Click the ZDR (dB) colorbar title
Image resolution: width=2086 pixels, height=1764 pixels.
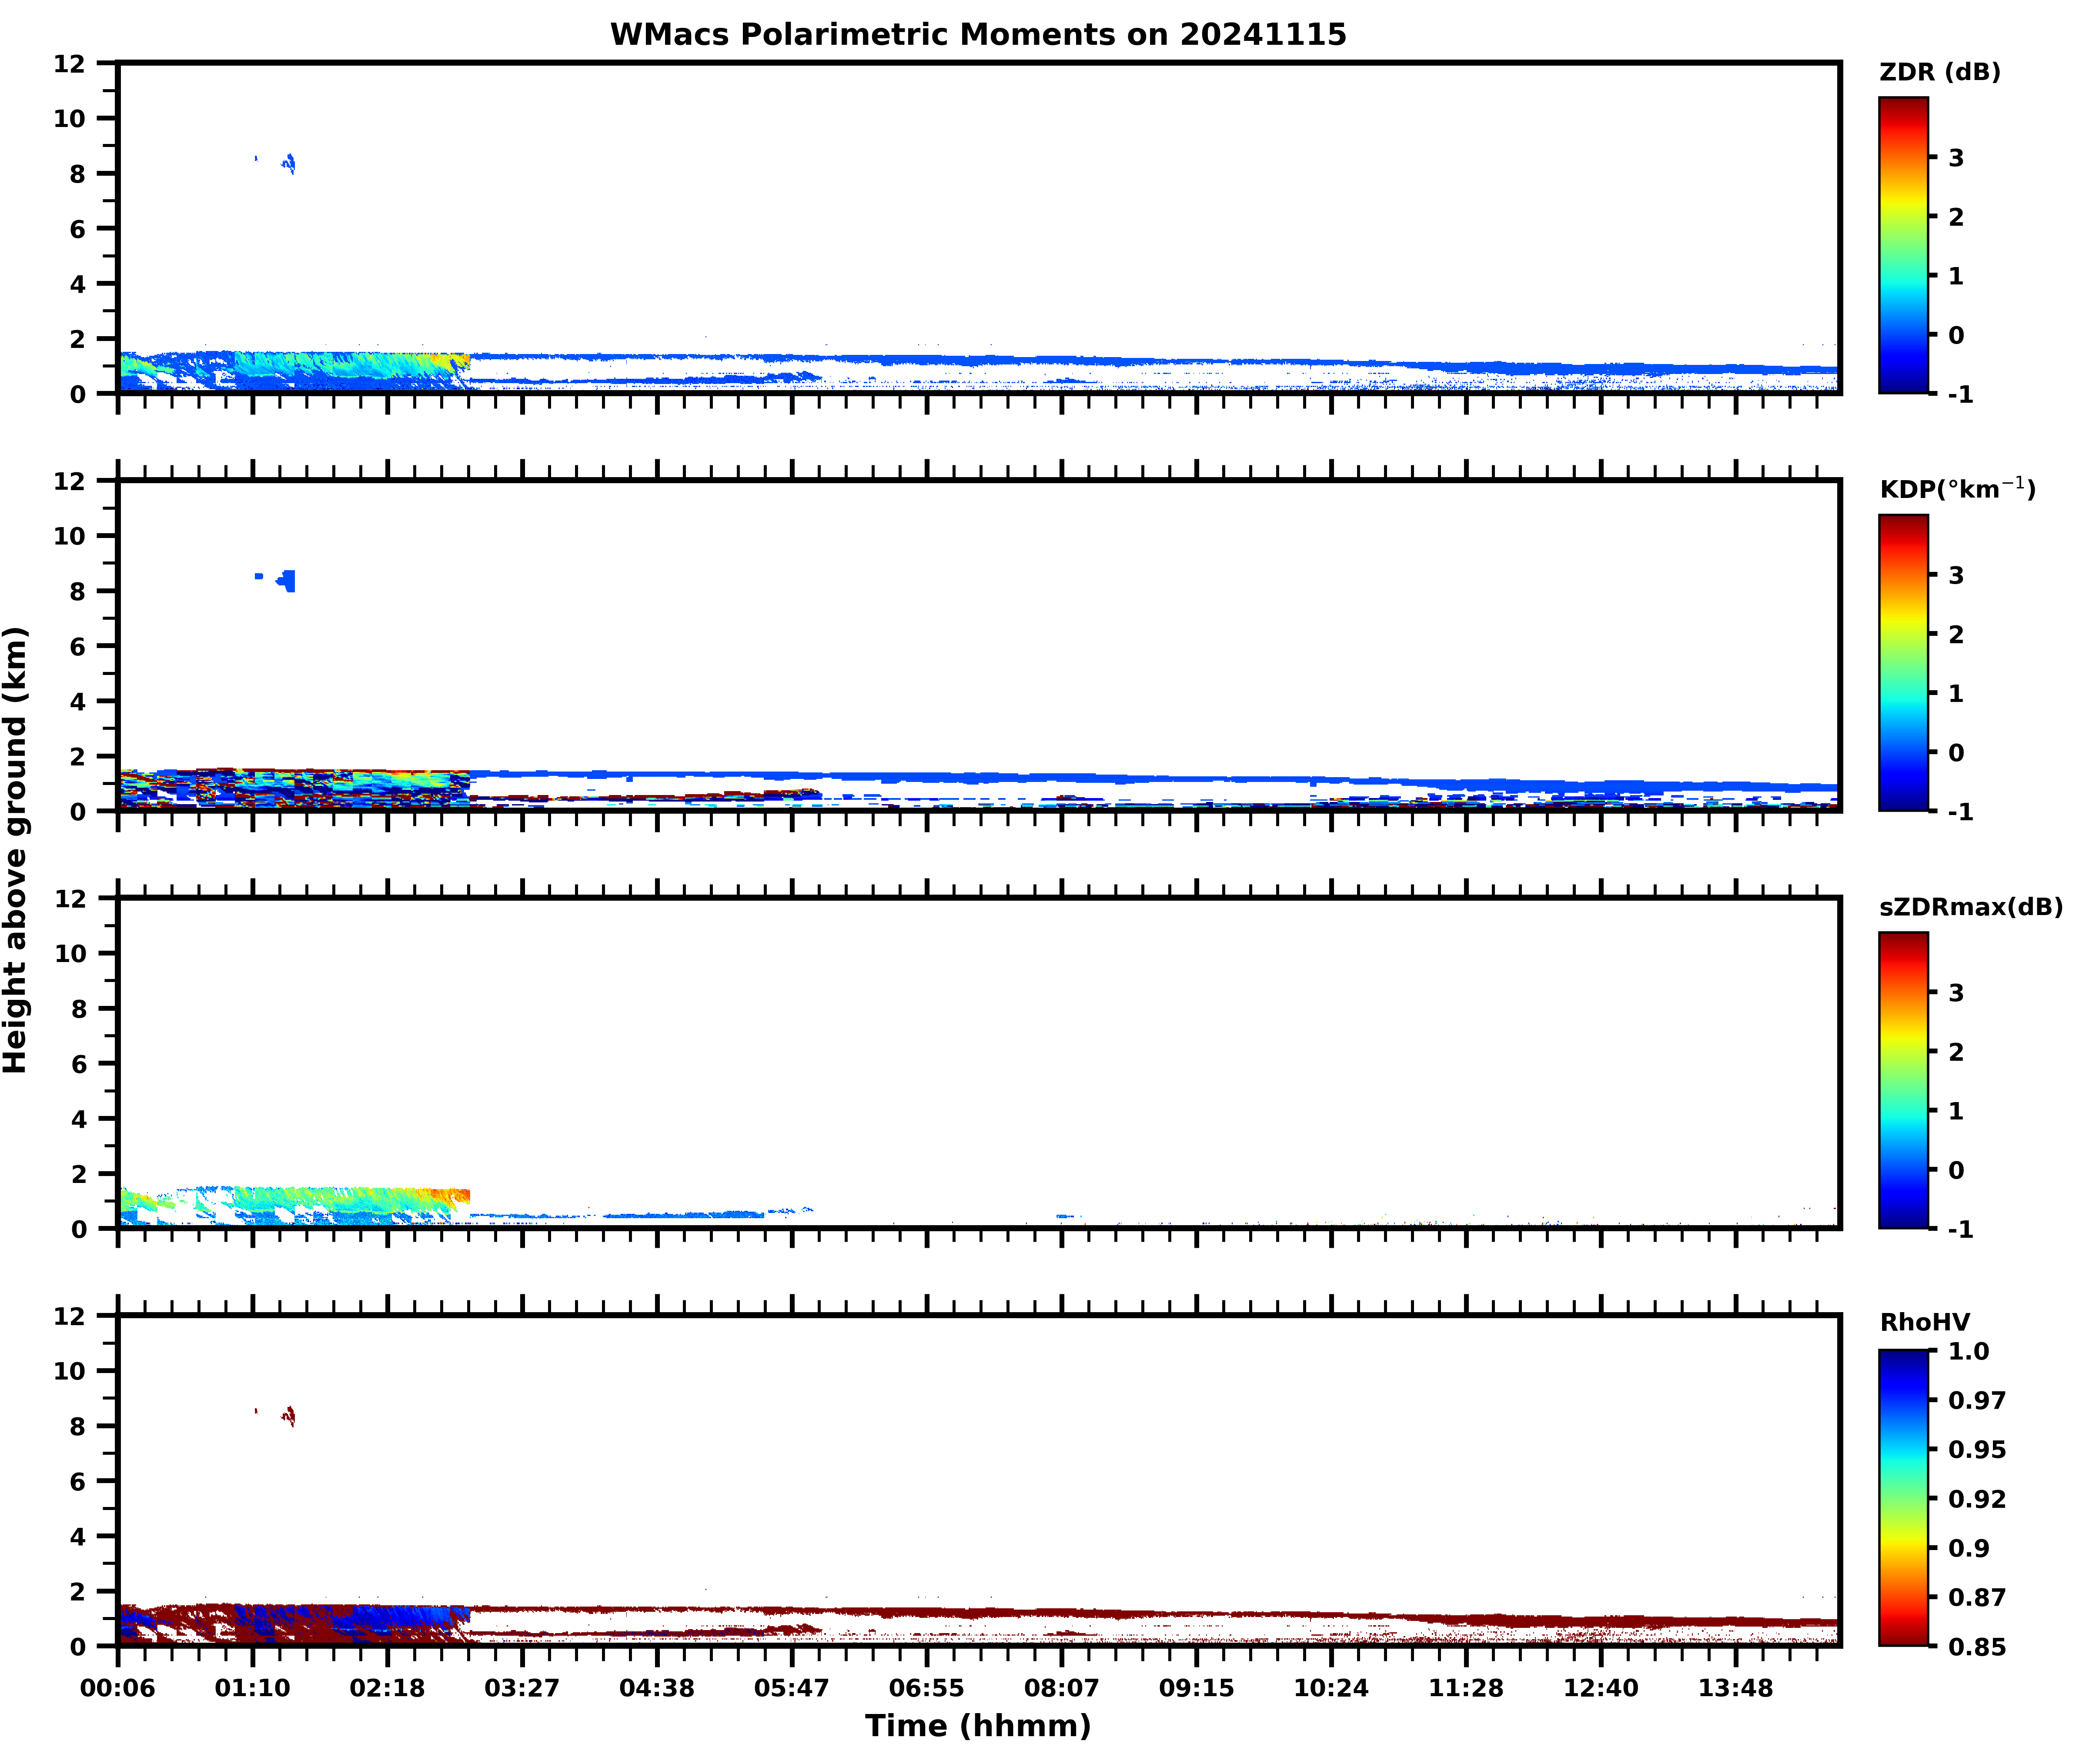(x=1939, y=72)
